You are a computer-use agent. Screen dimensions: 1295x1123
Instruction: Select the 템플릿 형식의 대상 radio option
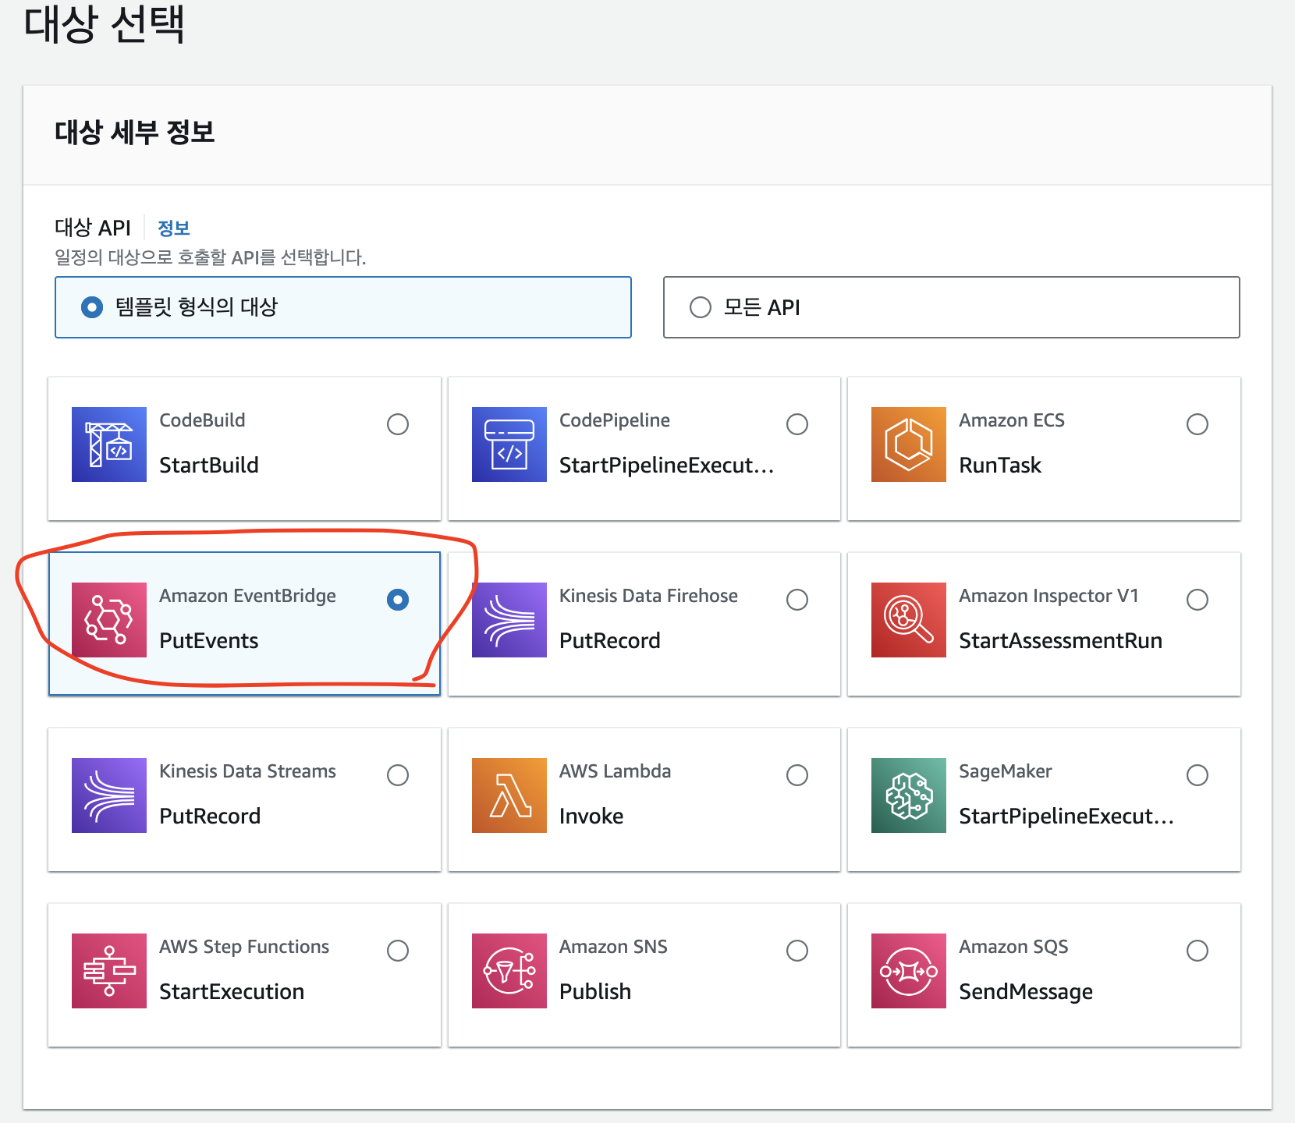[92, 307]
